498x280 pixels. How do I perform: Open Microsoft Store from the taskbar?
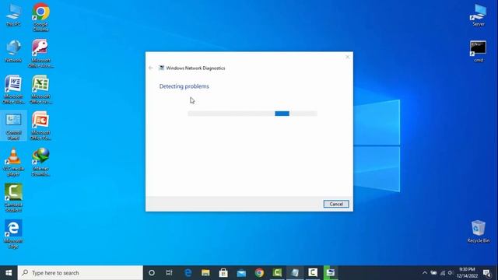pyautogui.click(x=223, y=273)
